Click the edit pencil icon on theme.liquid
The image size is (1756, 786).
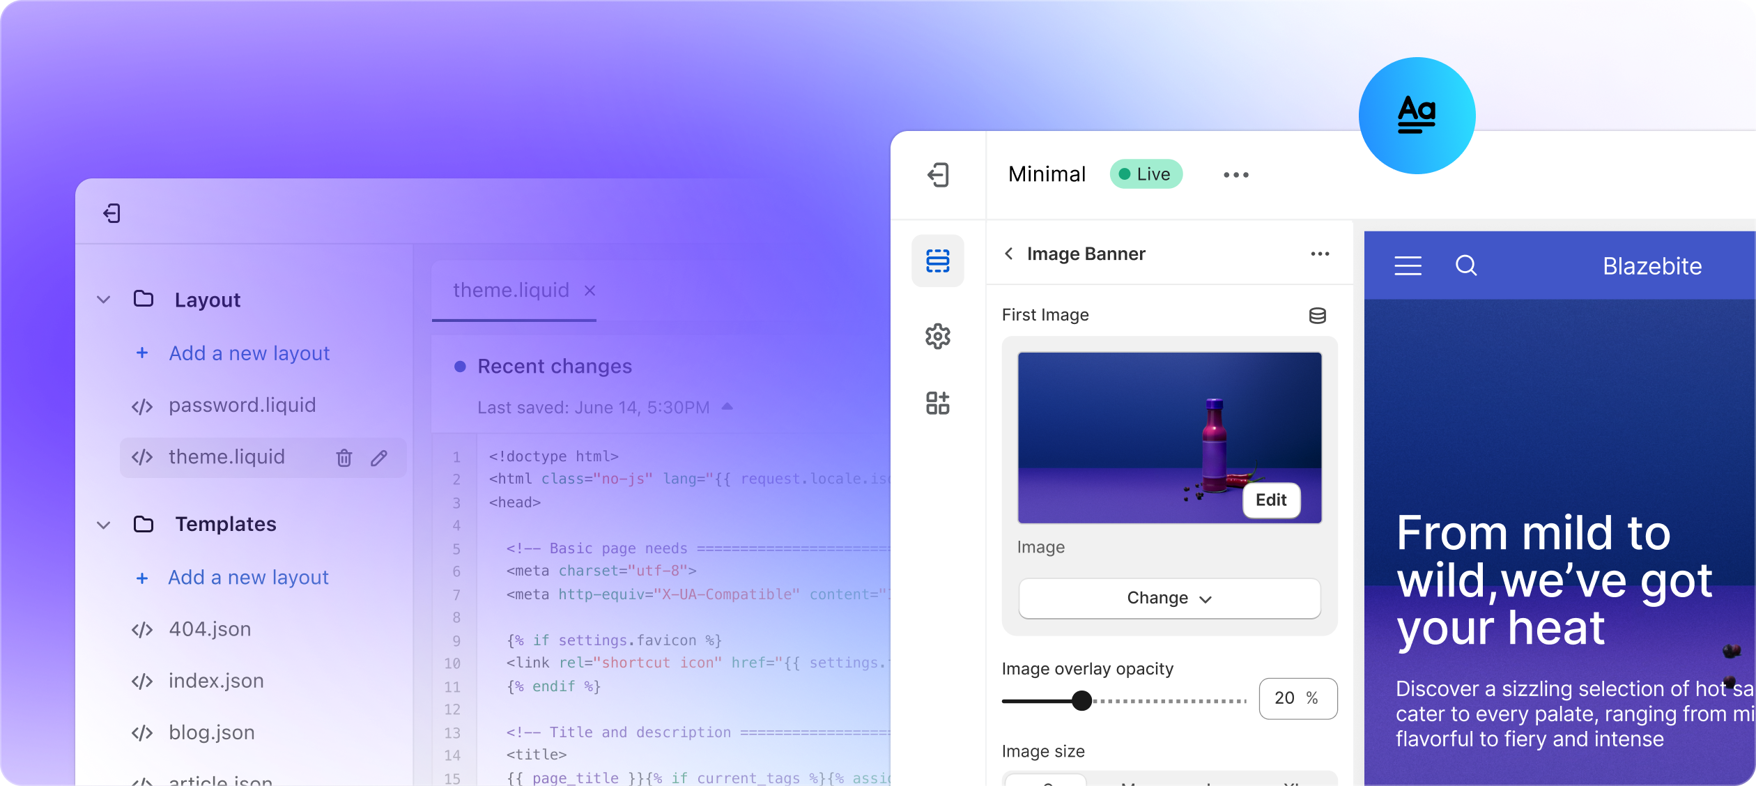[380, 457]
